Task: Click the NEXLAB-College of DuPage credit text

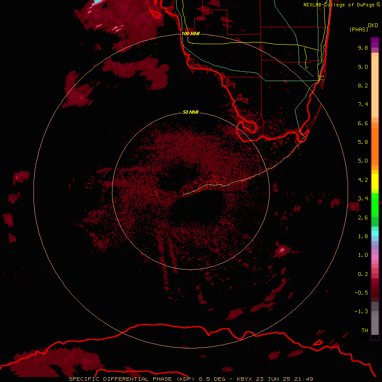Action: [x=341, y=5]
